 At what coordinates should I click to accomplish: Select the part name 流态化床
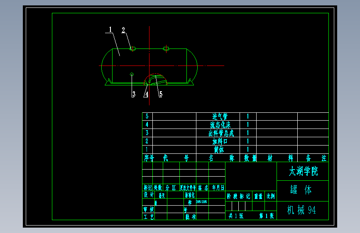[220, 125]
